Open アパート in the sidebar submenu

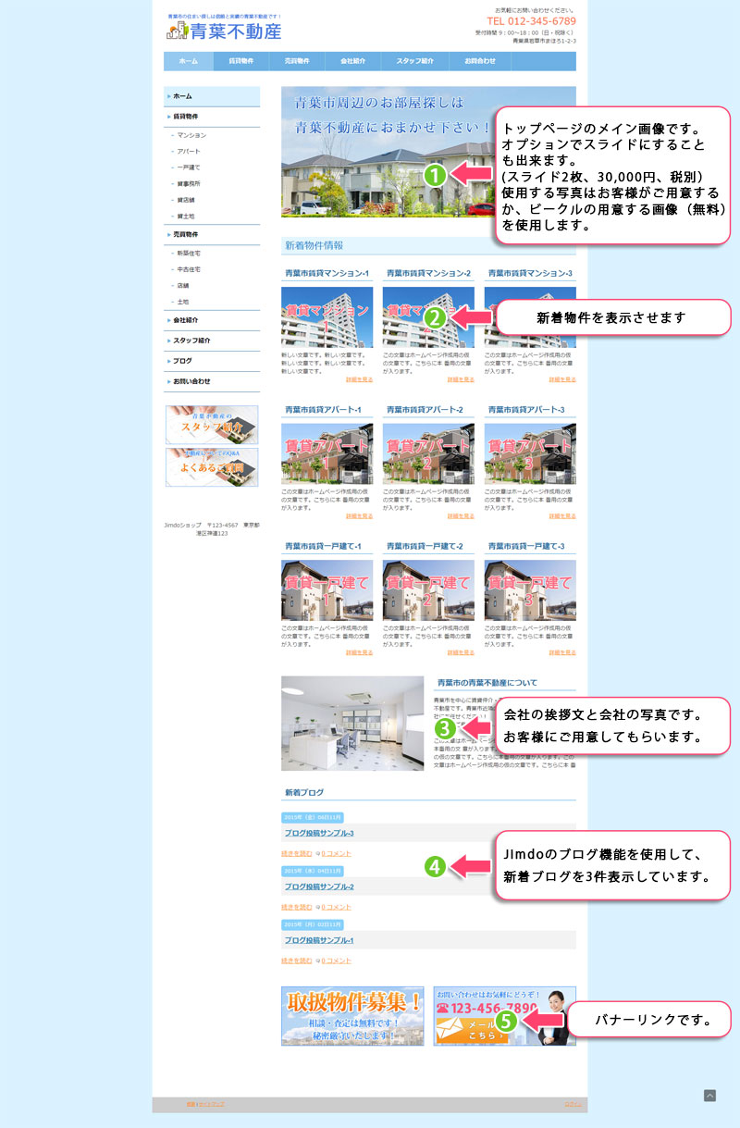pos(188,151)
